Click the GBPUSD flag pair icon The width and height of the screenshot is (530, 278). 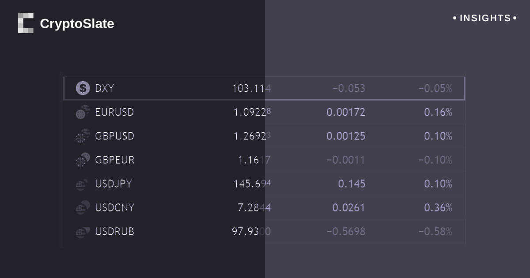click(x=83, y=136)
